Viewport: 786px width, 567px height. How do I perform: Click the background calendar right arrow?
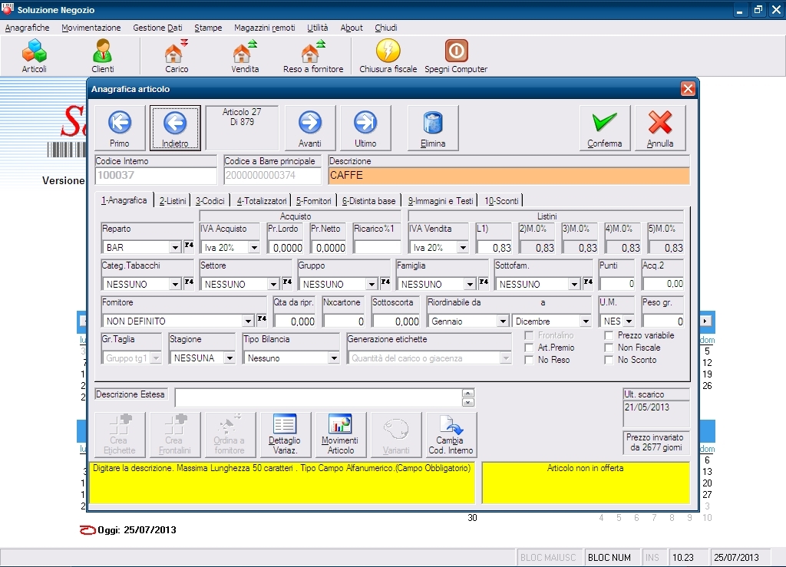point(705,321)
